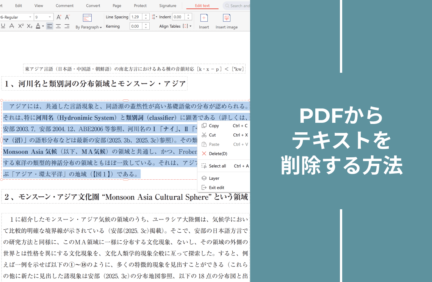This screenshot has width=432, height=282.
Task: Click the Insert text icon
Action: tap(204, 18)
